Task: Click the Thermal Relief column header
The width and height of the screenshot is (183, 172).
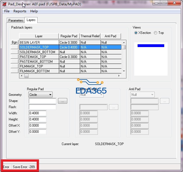Action: pyautogui.click(x=90, y=36)
